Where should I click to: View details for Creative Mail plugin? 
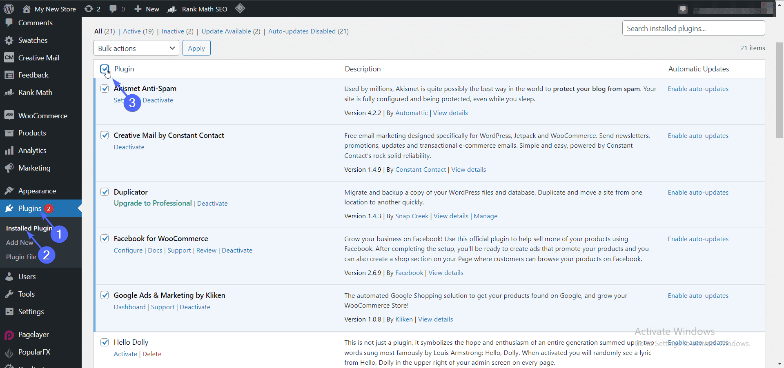point(469,170)
